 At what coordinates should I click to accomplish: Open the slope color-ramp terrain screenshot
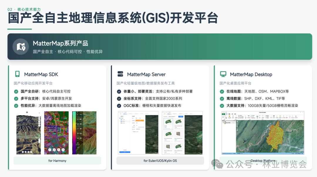tap(84, 133)
